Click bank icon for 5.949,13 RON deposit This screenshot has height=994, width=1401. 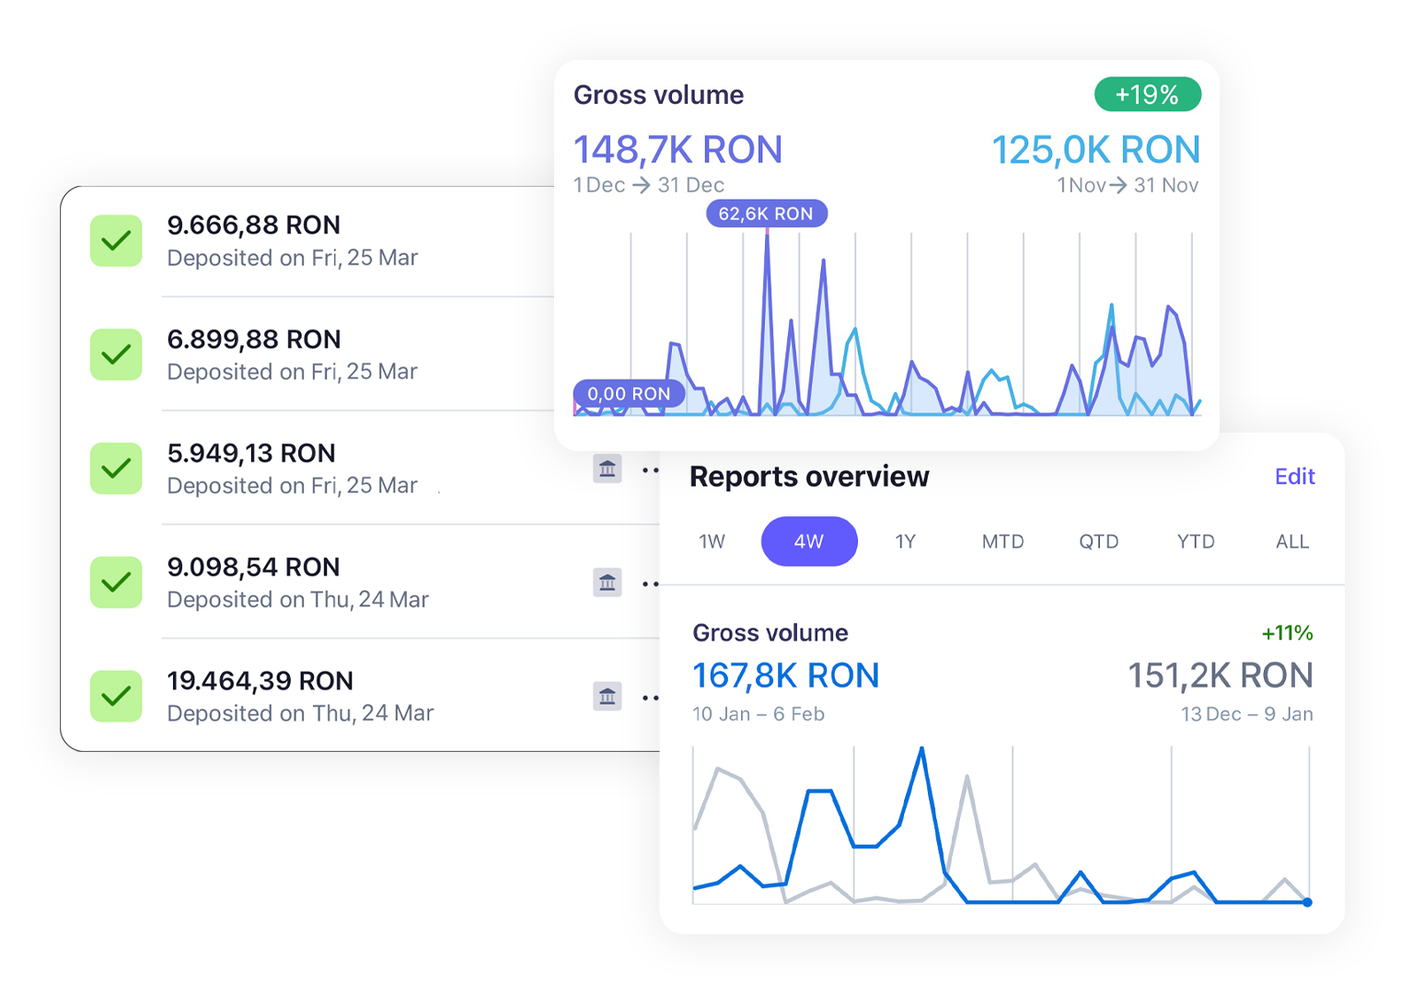[607, 469]
